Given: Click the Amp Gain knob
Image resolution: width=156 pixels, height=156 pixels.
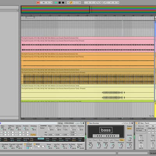Looking at the screenshot, I should click(90, 145).
